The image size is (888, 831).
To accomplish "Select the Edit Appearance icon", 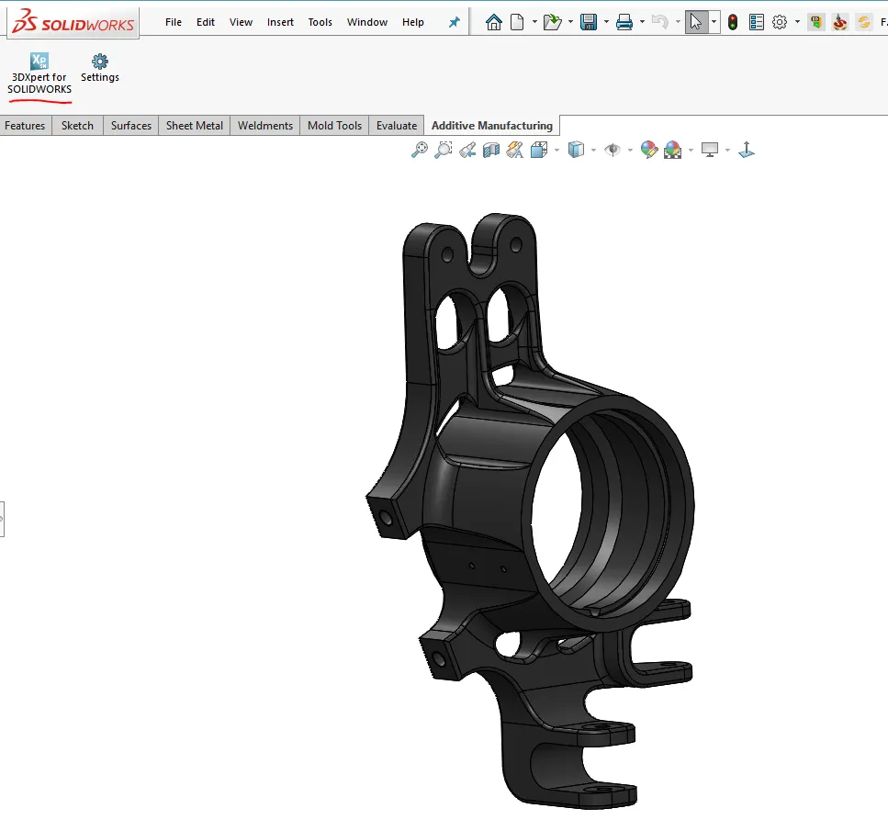I will pos(649,150).
